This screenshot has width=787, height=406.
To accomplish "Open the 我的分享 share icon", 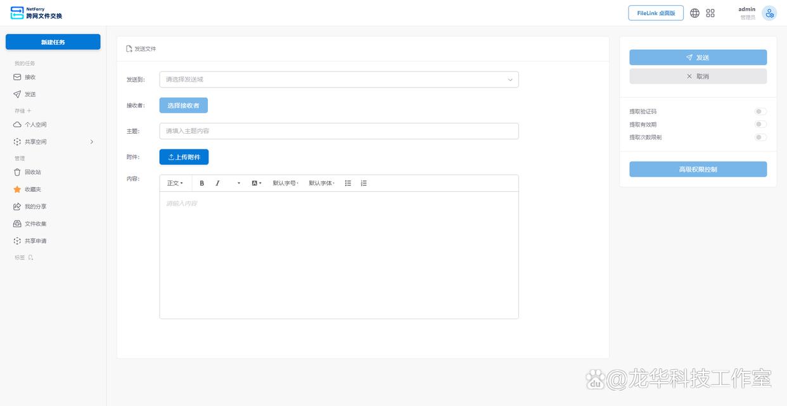I will tap(17, 206).
